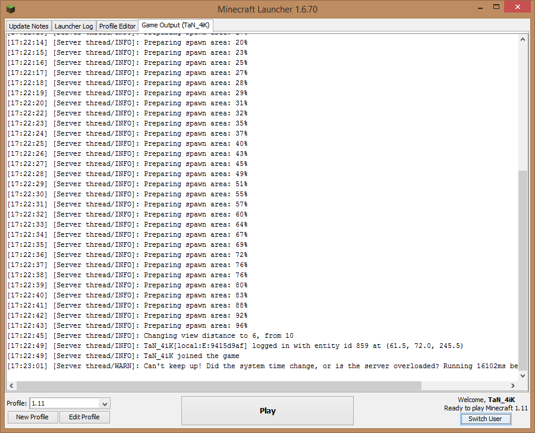The width and height of the screenshot is (535, 433).
Task: Click the "Preparing spawn area: 64%" line
Action: [127, 224]
